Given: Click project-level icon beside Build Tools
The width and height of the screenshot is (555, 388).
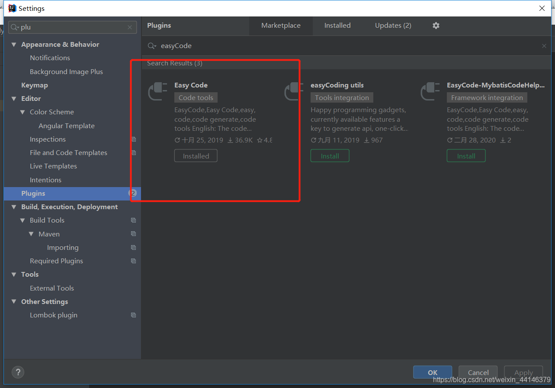Looking at the screenshot, I should pyautogui.click(x=134, y=220).
